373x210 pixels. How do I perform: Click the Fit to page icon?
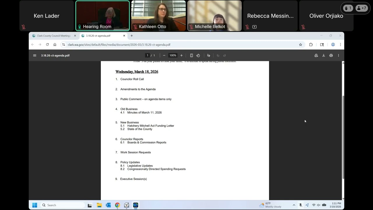point(191,55)
